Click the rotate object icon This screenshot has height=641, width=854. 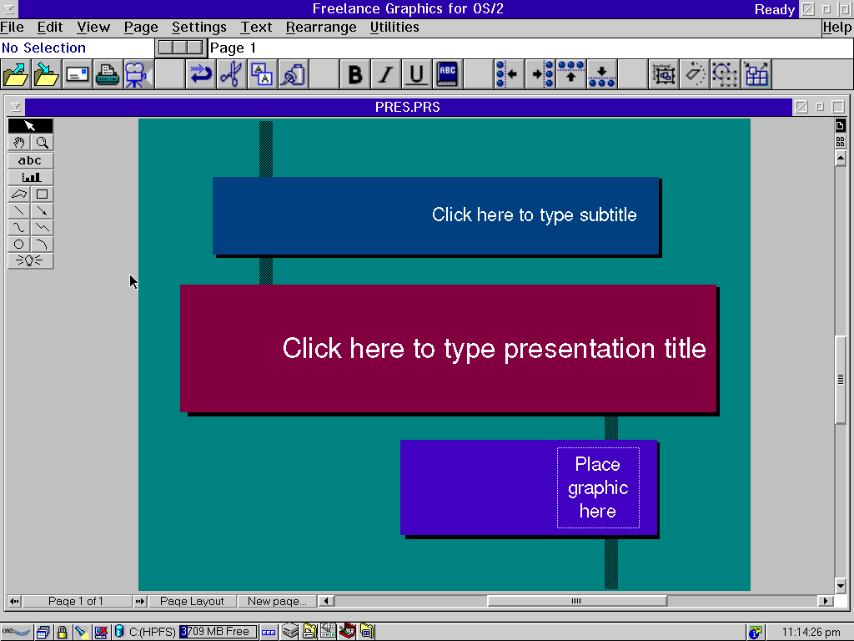pos(695,74)
